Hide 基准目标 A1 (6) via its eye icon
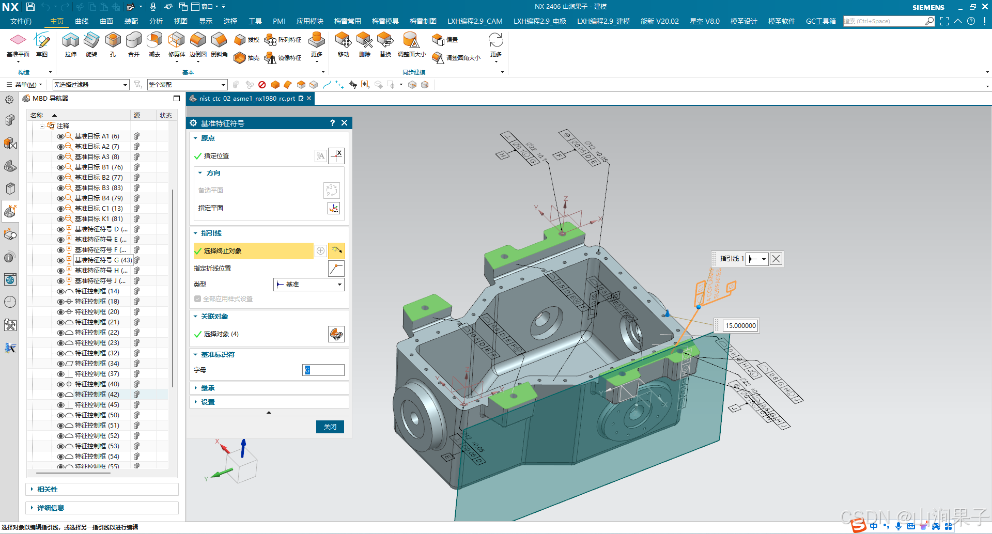This screenshot has width=992, height=534. [60, 136]
